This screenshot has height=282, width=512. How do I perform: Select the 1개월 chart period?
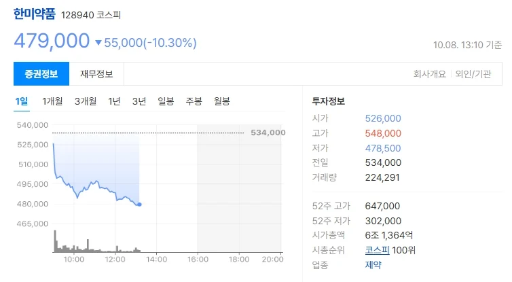click(52, 101)
